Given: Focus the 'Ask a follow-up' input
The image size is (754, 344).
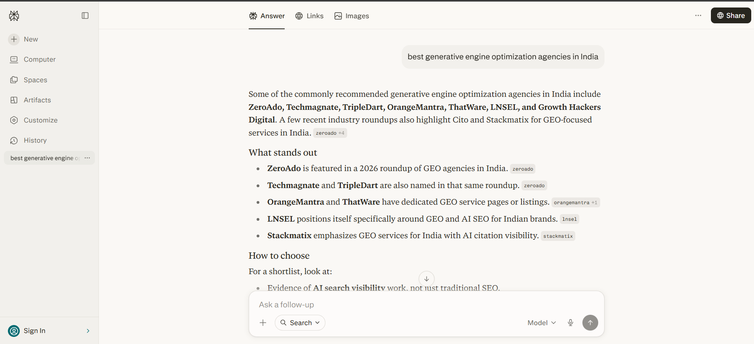Looking at the screenshot, I should 426,305.
